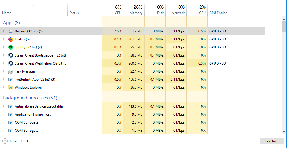Click the TwitterInApp process icon
Viewport: 287px width, 148px height.
[11, 79]
